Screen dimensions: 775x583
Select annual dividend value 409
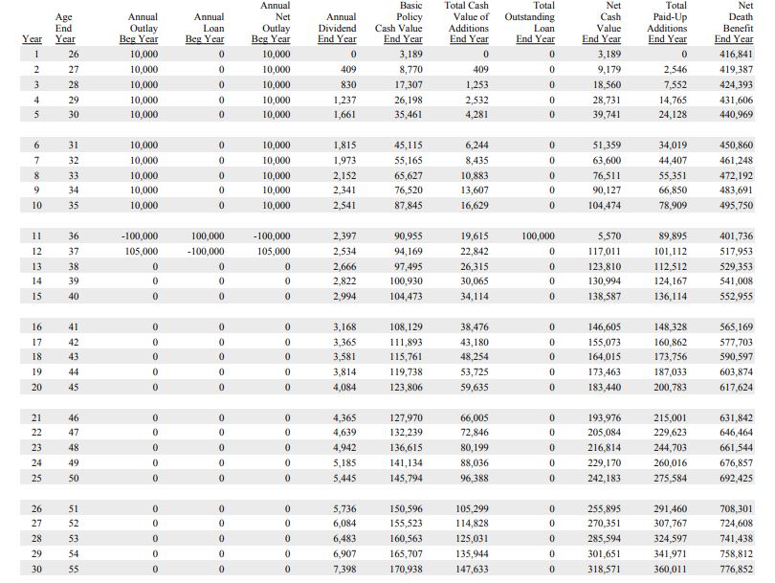[348, 70]
